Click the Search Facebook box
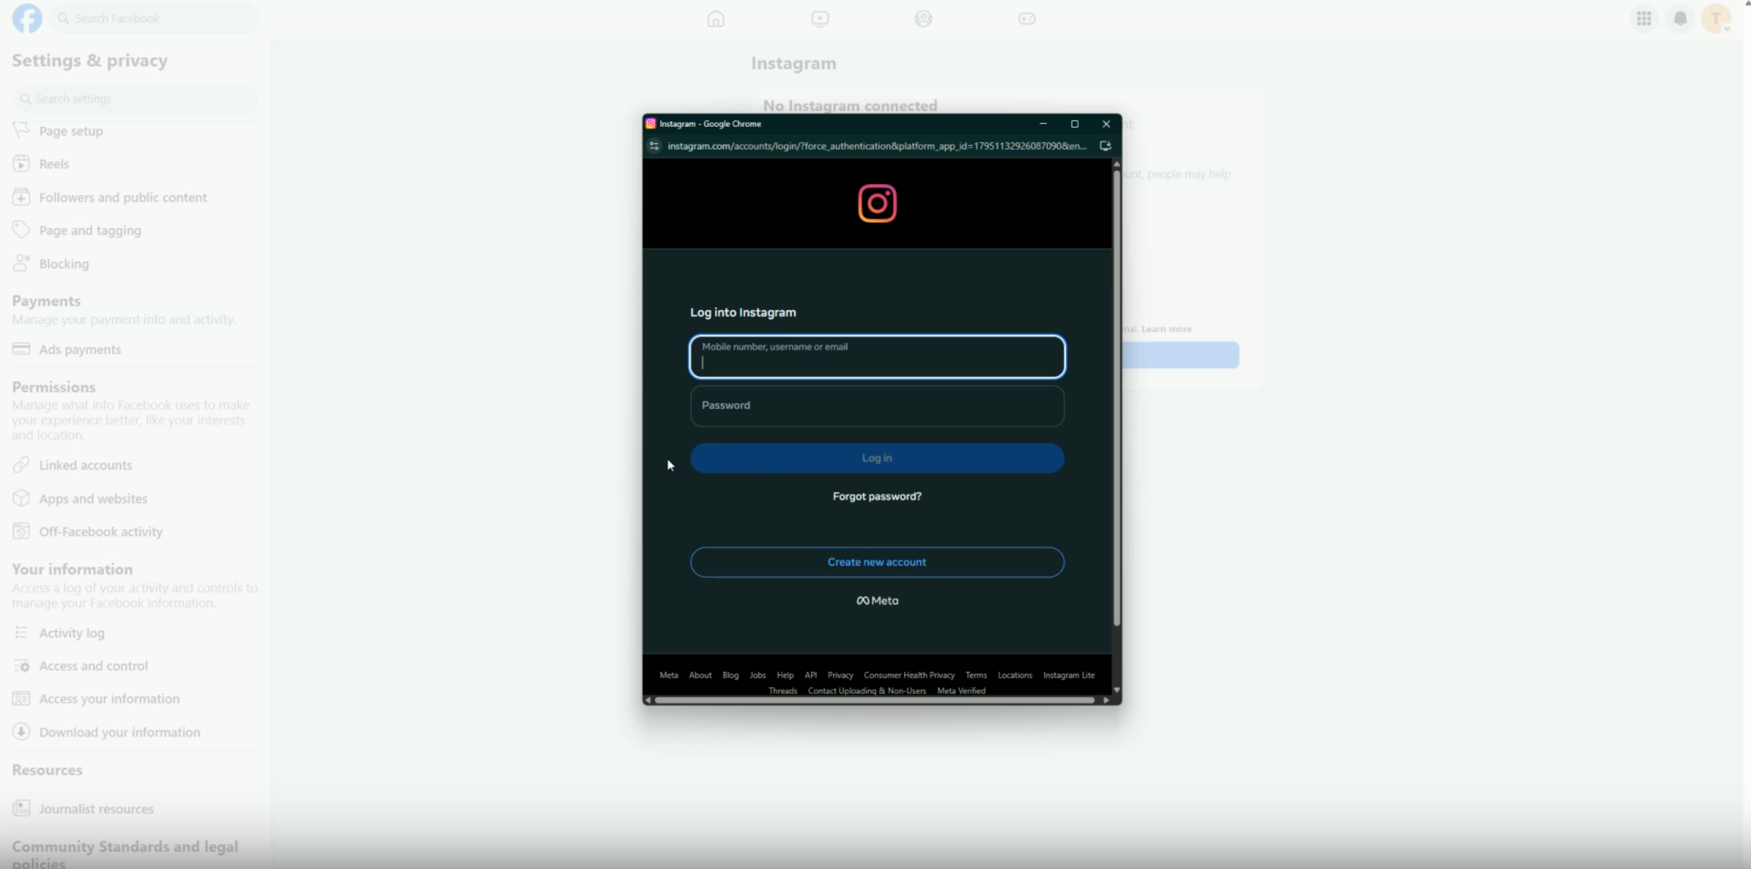The height and width of the screenshot is (869, 1751). (x=156, y=18)
